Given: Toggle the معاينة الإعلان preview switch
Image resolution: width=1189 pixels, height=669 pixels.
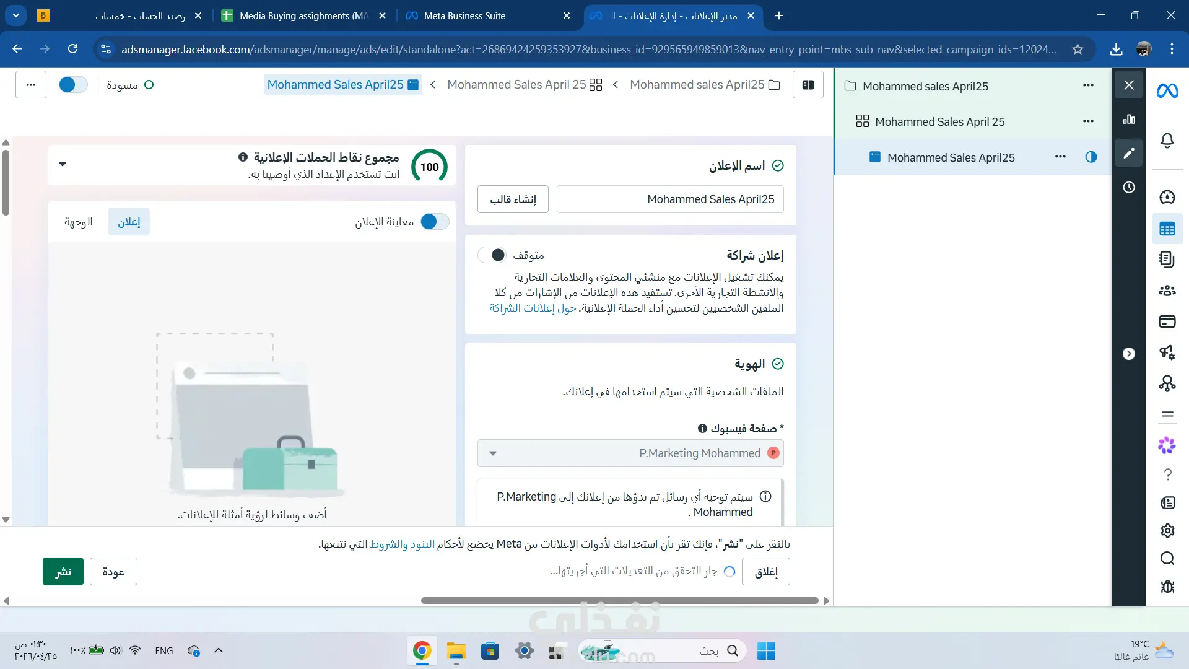Looking at the screenshot, I should point(435,222).
